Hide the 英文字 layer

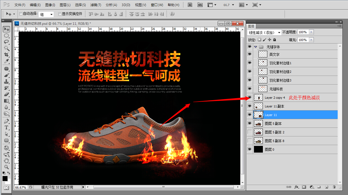coord(249,54)
